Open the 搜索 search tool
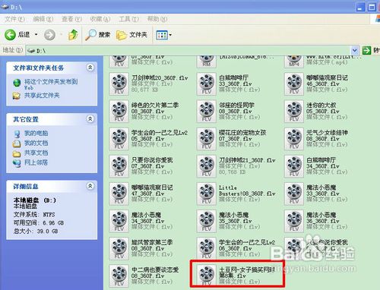 pyautogui.click(x=97, y=35)
